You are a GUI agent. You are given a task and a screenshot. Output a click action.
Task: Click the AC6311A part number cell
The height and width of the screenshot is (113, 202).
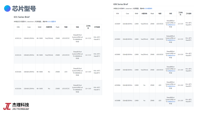pyautogui.click(x=18, y=38)
